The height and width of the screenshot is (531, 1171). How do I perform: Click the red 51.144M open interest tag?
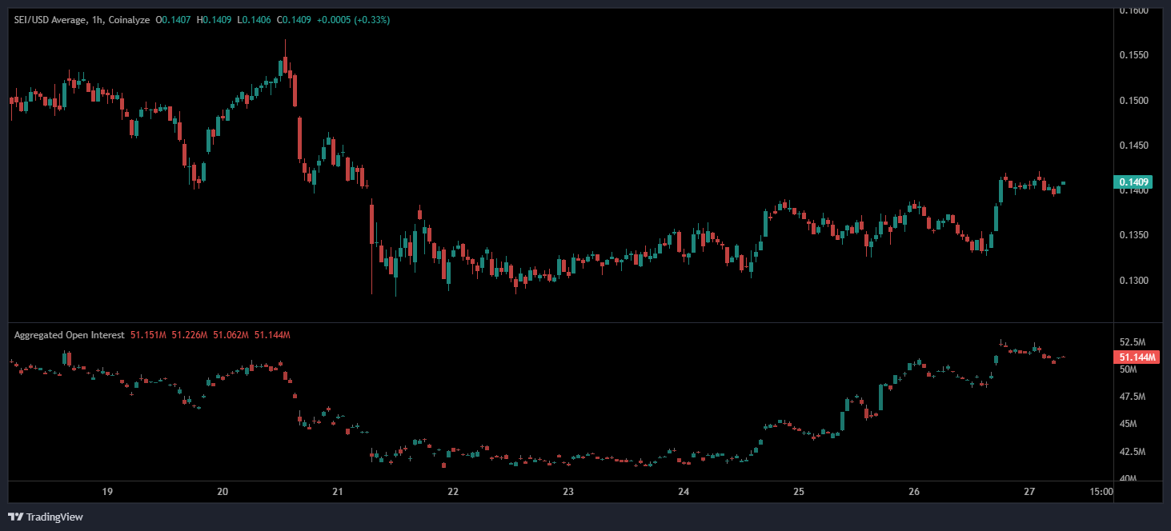[x=1137, y=357]
